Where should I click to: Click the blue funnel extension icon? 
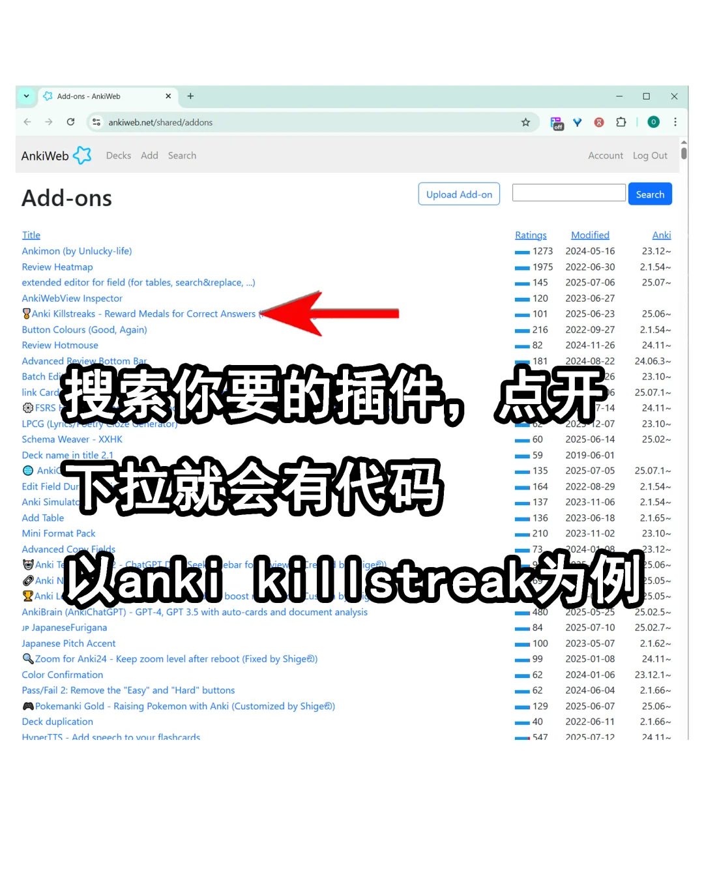[x=578, y=122]
